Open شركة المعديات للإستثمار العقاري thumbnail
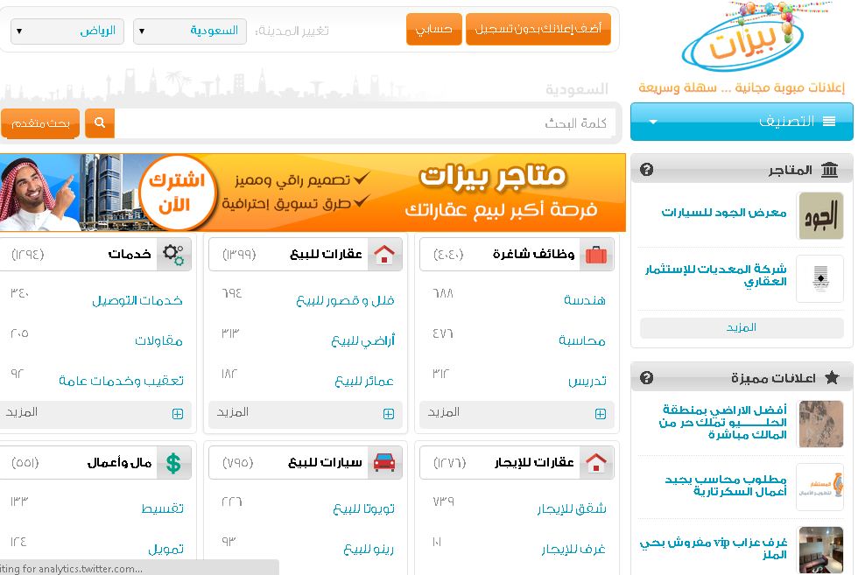 click(820, 278)
